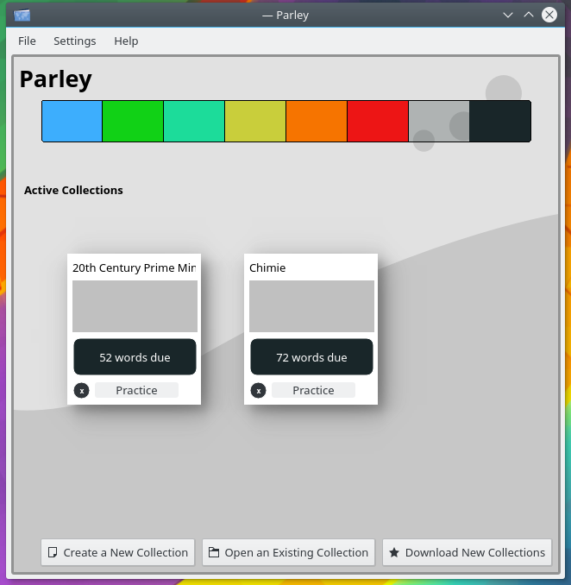Screen dimensions: 571x585
Task: Practice the 20th Century Prime Ministers collection
Action: point(136,391)
